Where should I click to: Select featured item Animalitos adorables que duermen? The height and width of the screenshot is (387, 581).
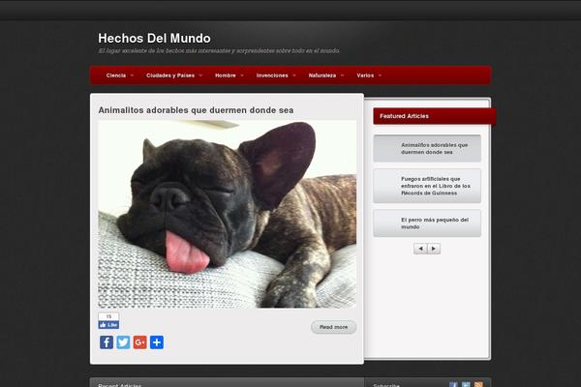(427, 148)
